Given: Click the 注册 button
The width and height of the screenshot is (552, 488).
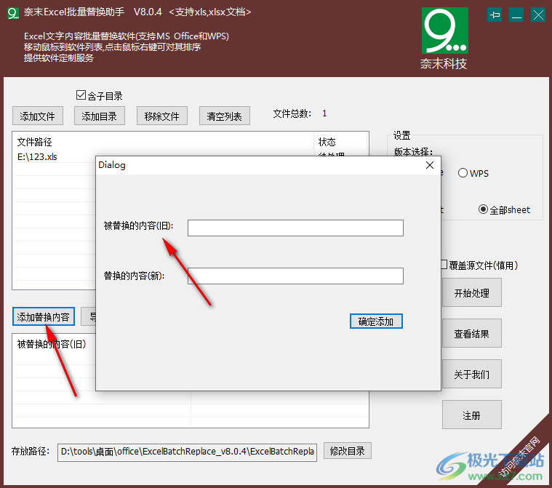Looking at the screenshot, I should [x=471, y=415].
